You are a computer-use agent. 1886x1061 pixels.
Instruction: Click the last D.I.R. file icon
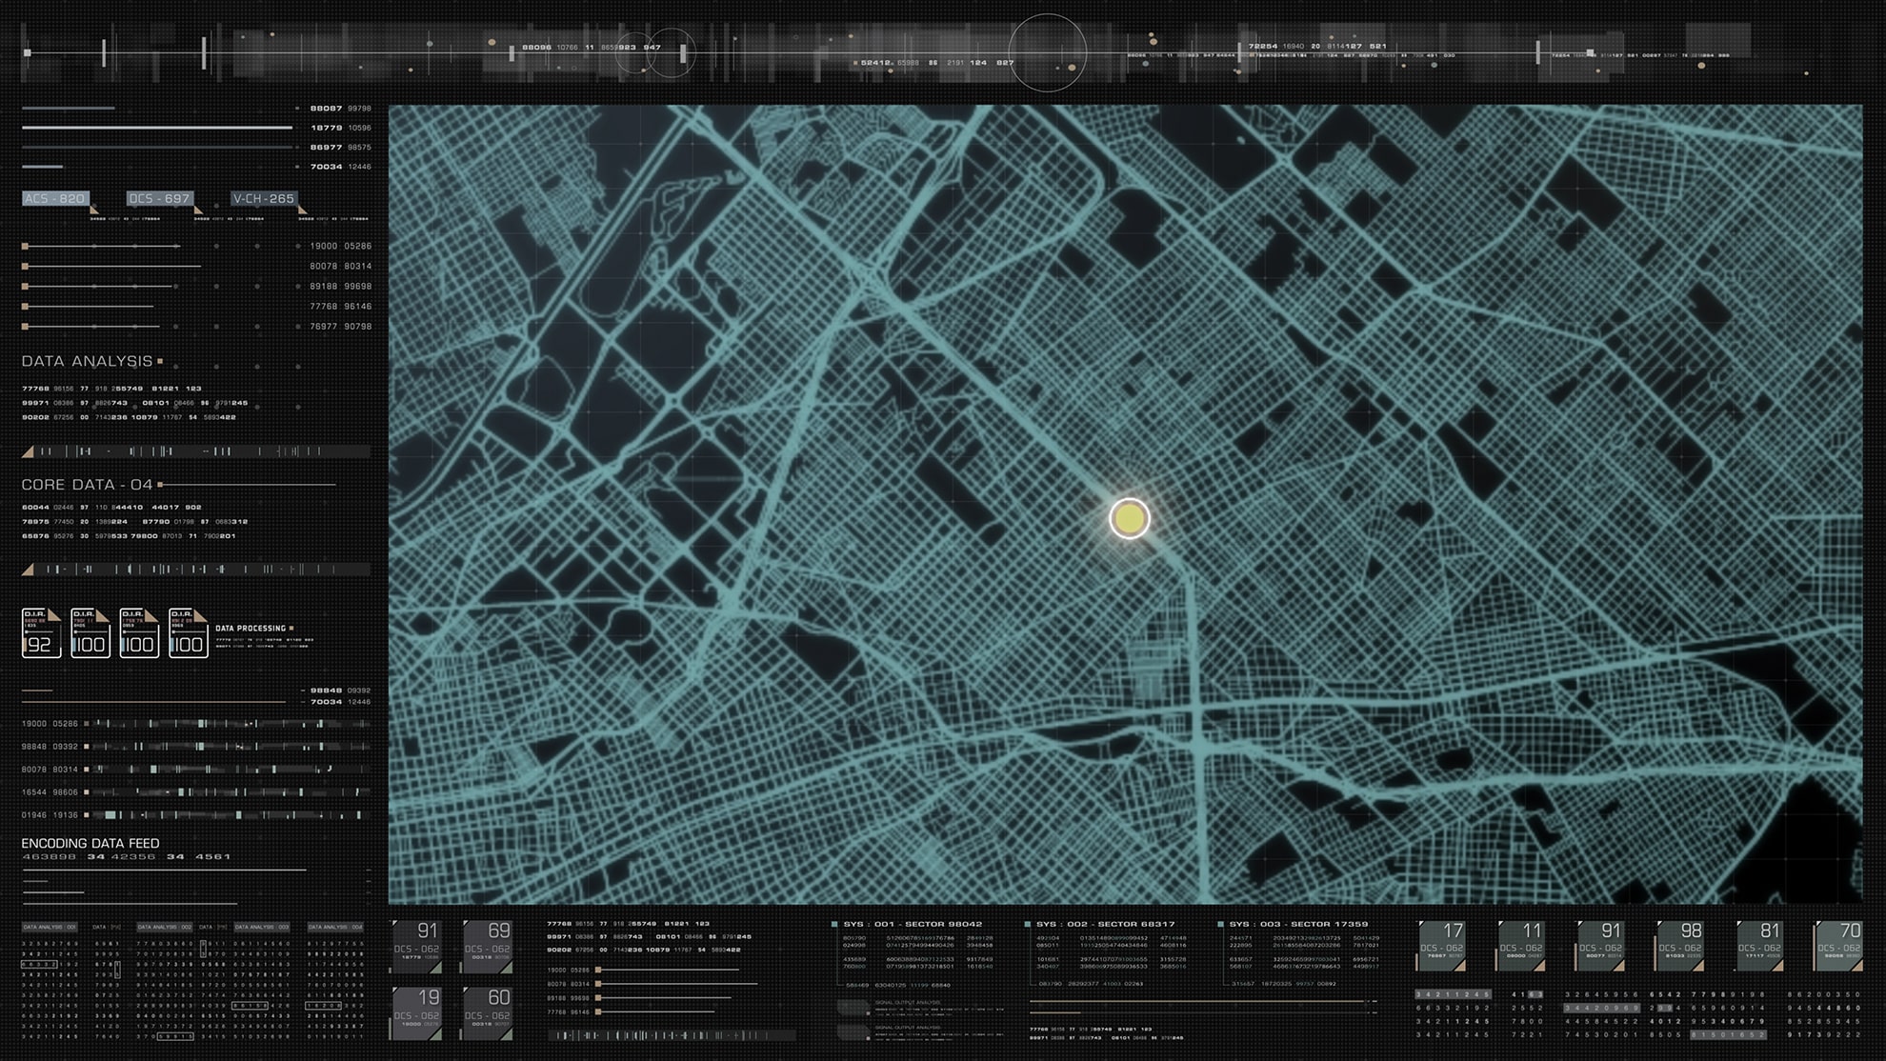(188, 634)
